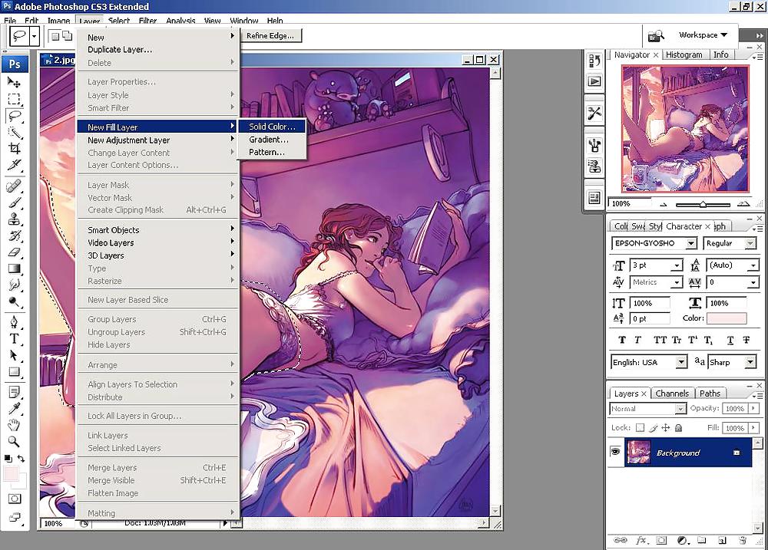
Task: Choose Solid Color from the submenu
Action: [272, 127]
